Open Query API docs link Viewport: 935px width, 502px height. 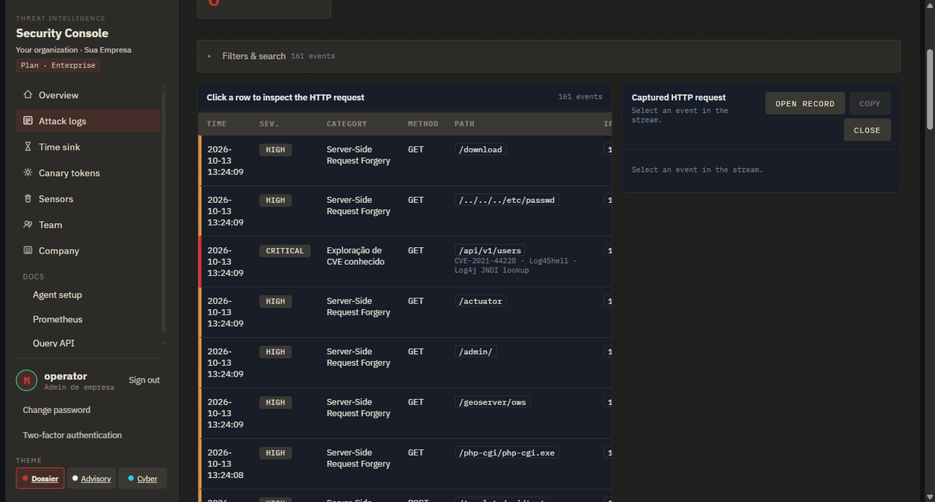tap(53, 343)
